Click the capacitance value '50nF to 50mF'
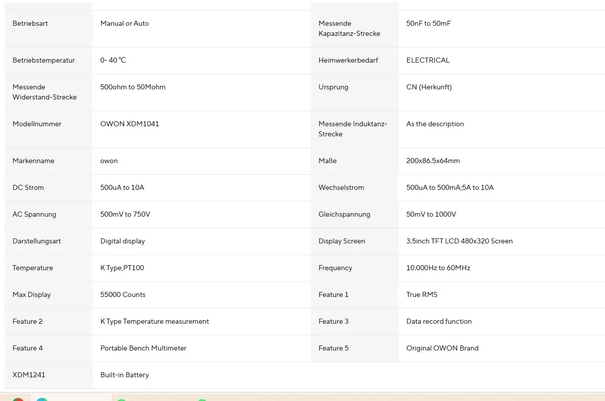 (x=428, y=23)
